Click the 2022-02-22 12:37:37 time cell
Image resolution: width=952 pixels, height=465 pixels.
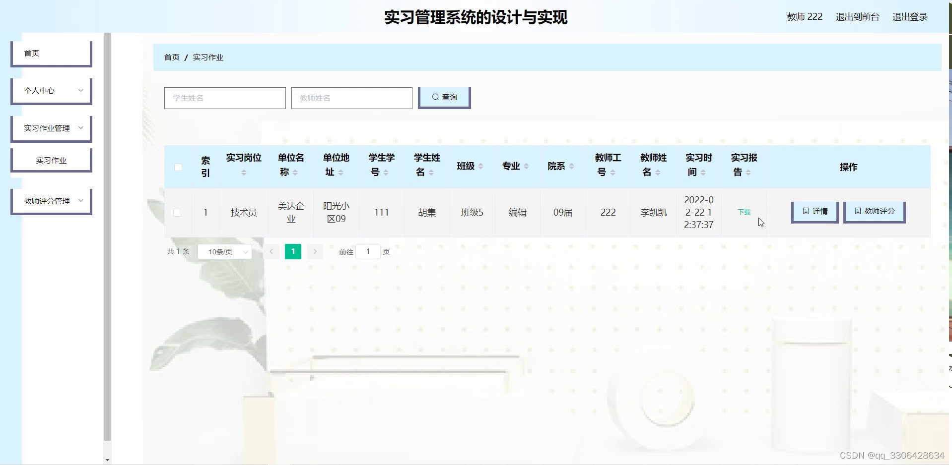699,213
